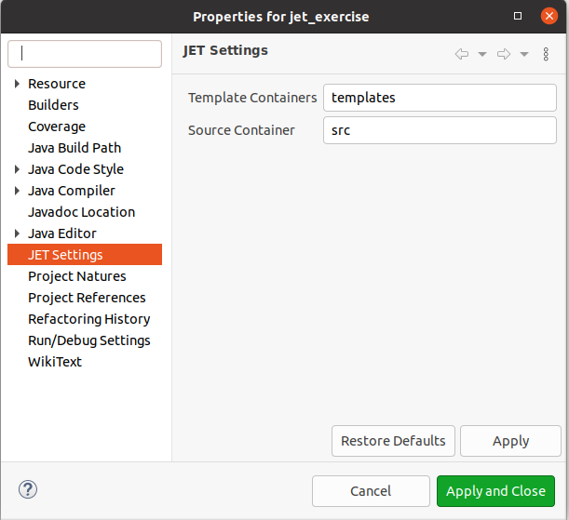Screen dimensions: 569x520
Task: Expand the Resource tree node
Action: (x=17, y=84)
